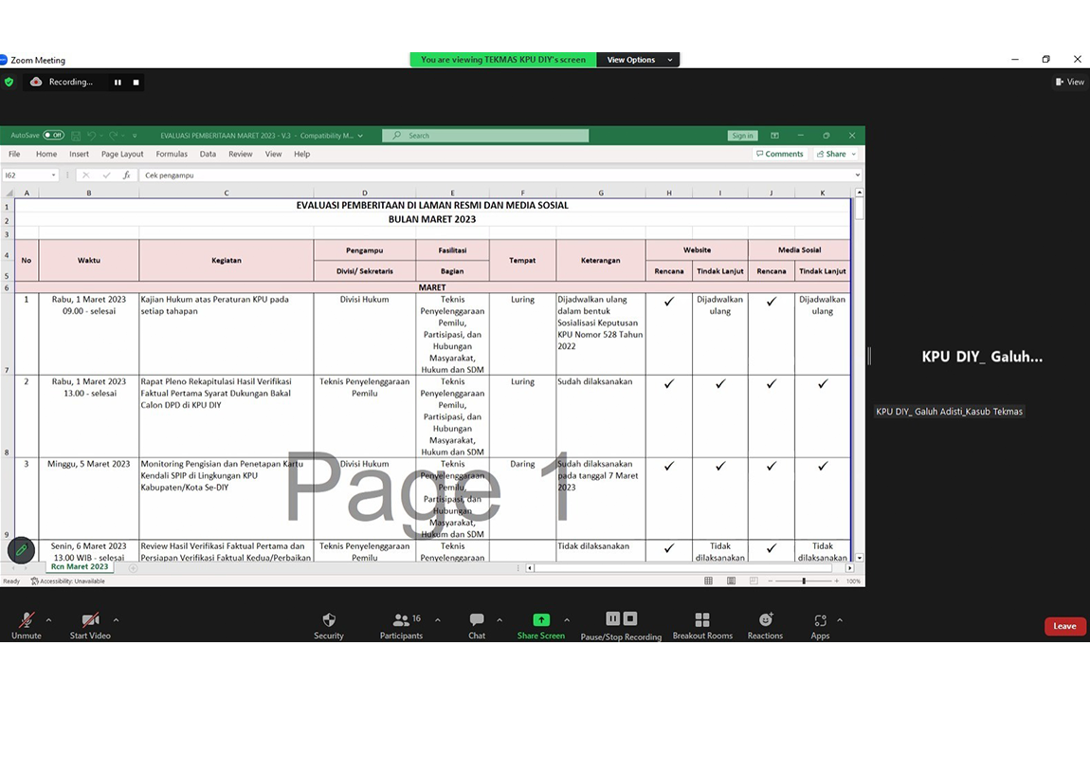Open the Security shield menu
1090x775 pixels.
(x=329, y=620)
